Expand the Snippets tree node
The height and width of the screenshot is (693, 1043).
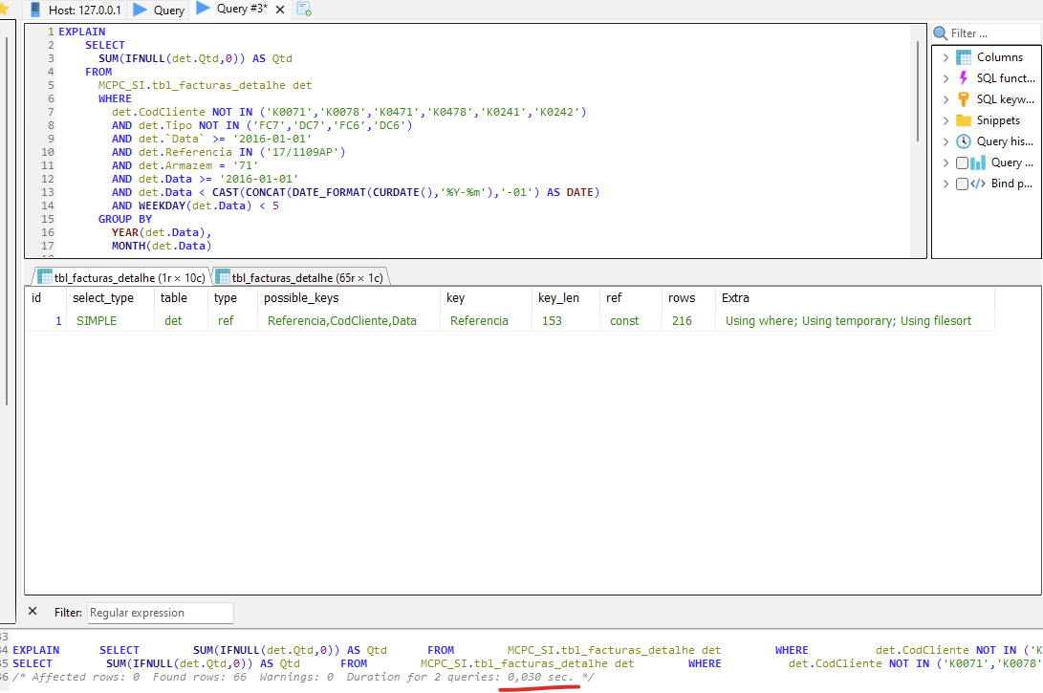click(x=945, y=120)
